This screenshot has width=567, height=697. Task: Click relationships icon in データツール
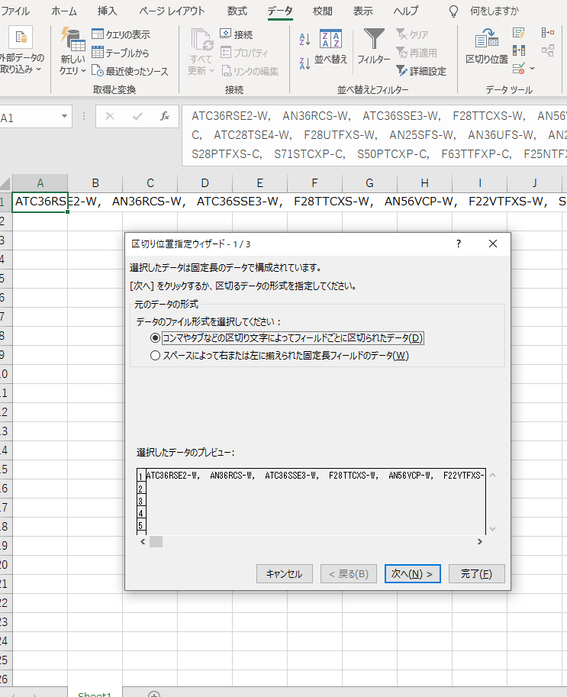[x=548, y=50]
